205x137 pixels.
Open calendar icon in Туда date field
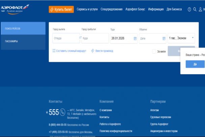pyautogui.click(x=135, y=38)
